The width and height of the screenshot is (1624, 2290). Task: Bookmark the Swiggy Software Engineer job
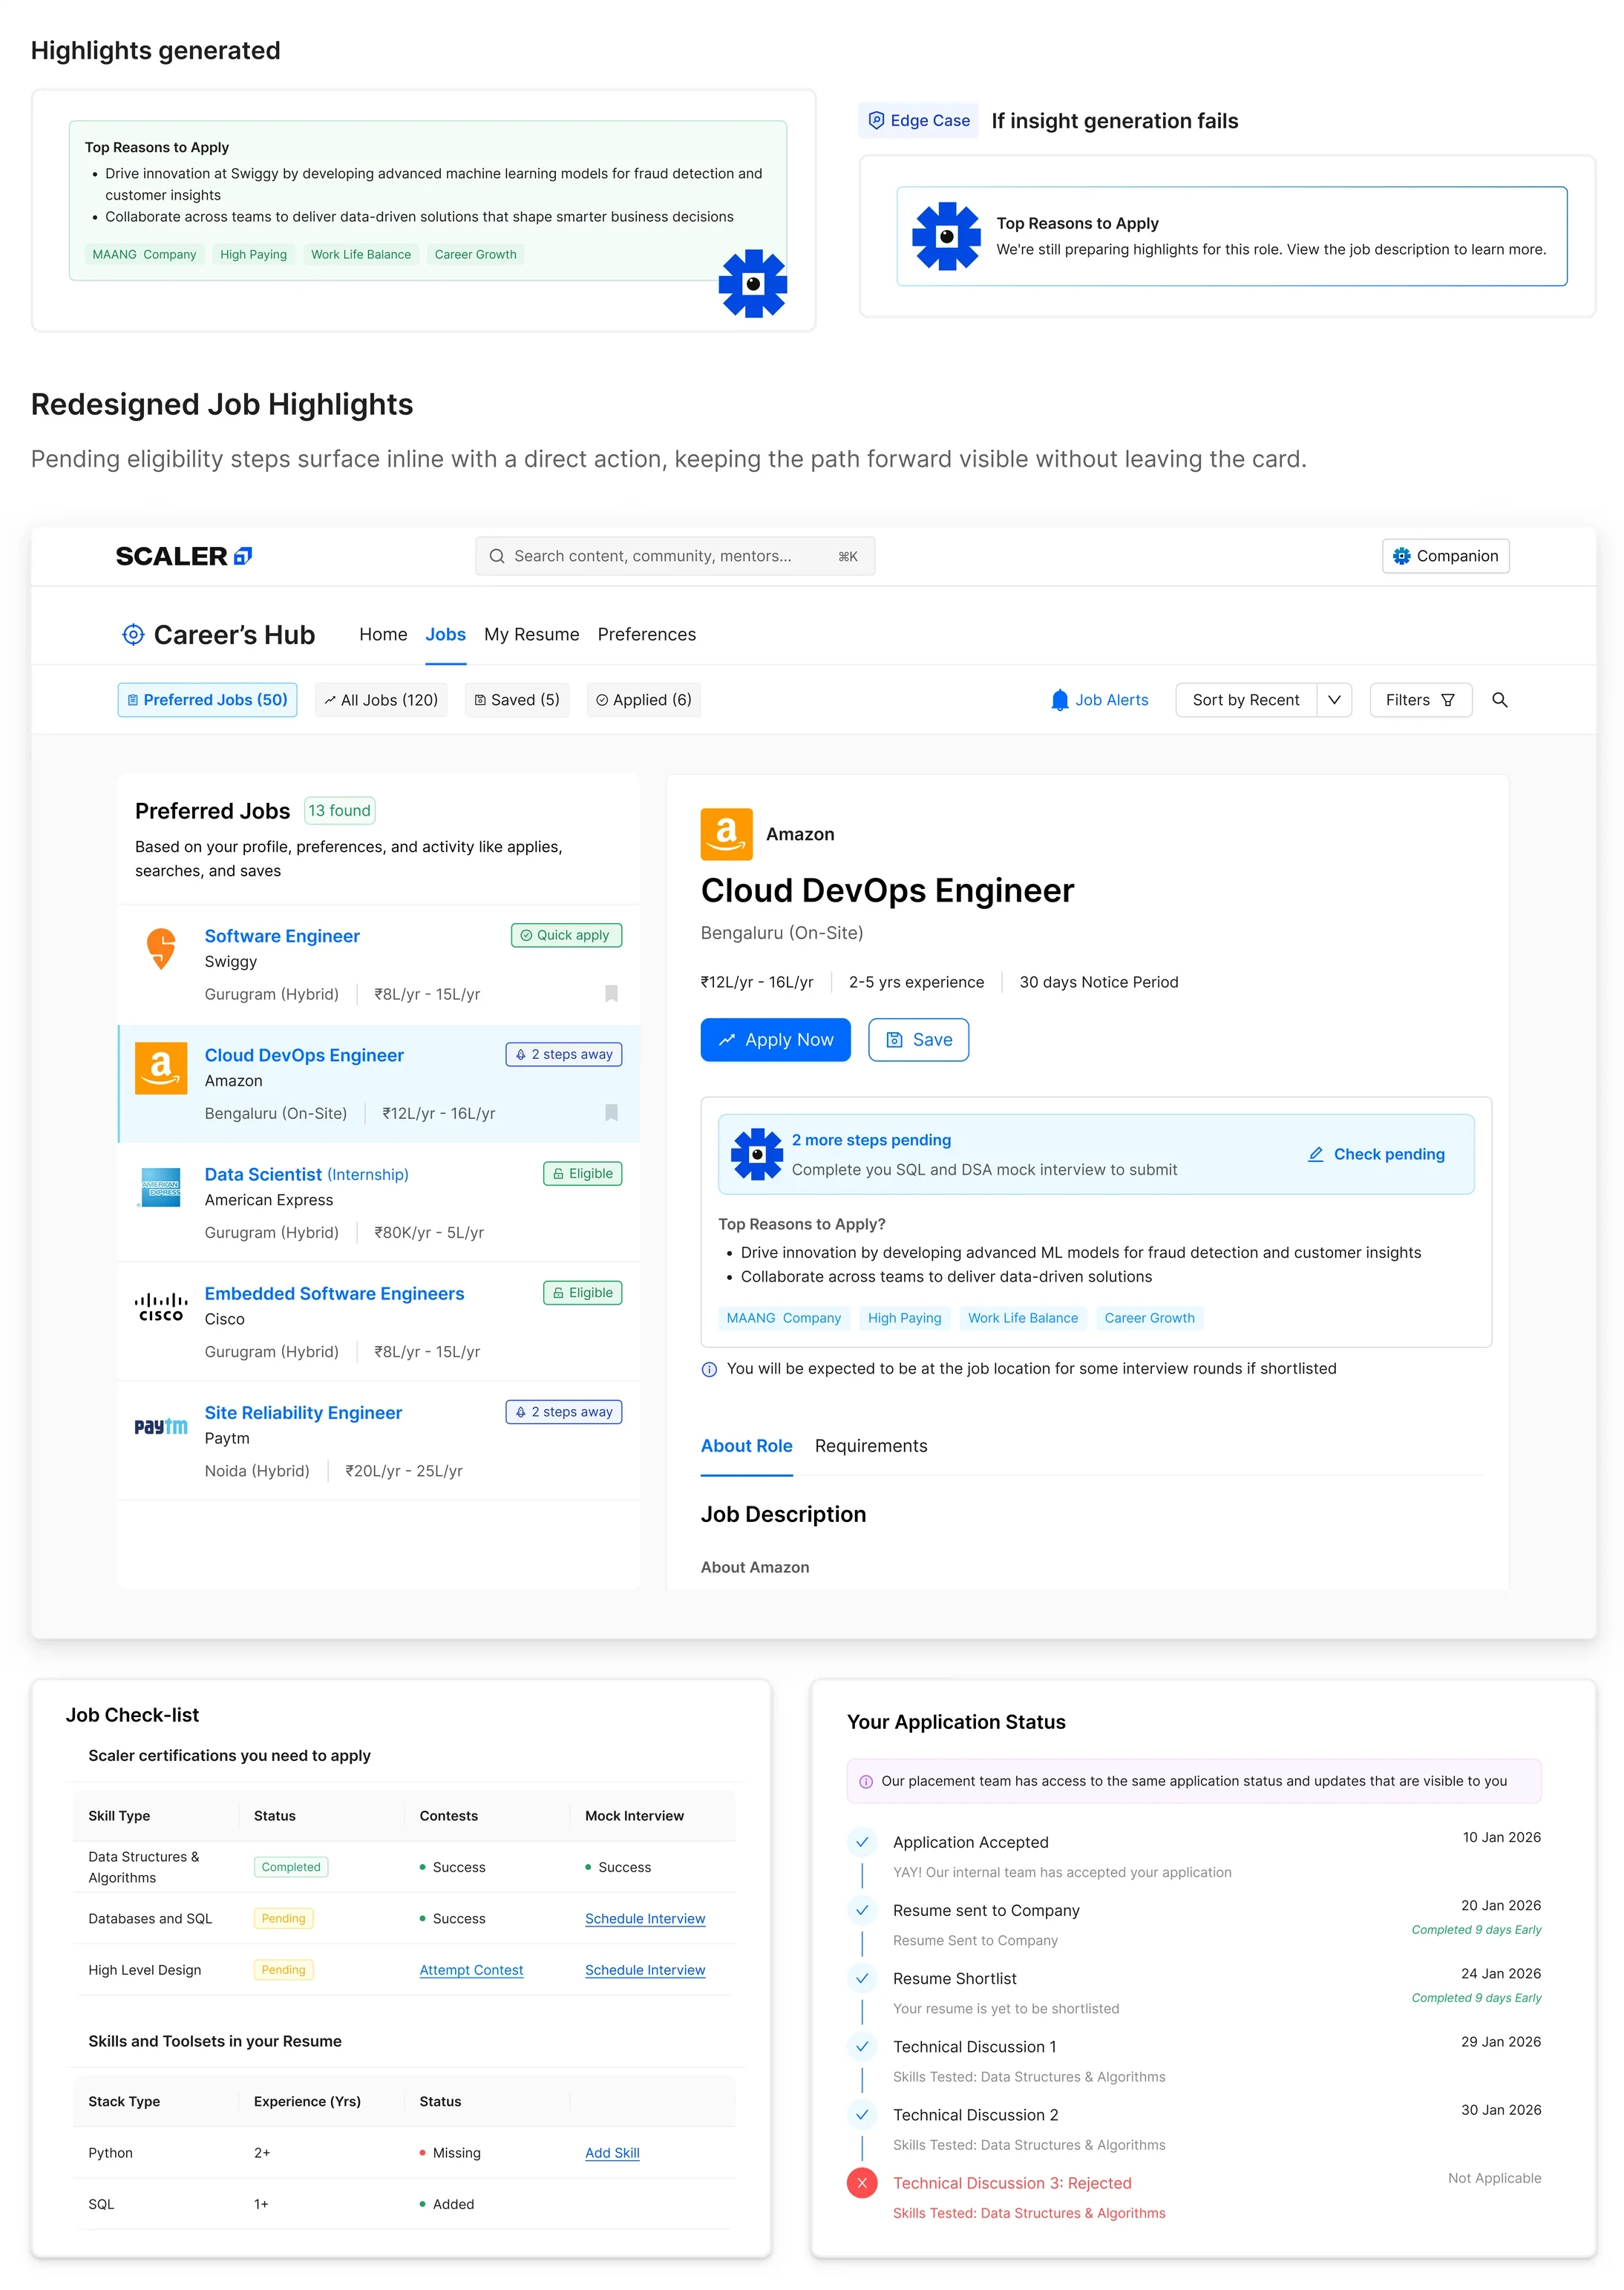pyautogui.click(x=611, y=993)
